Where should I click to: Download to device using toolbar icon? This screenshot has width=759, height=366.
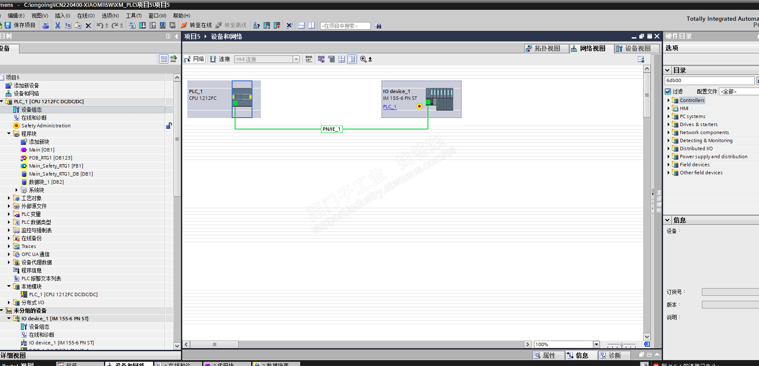click(x=142, y=25)
